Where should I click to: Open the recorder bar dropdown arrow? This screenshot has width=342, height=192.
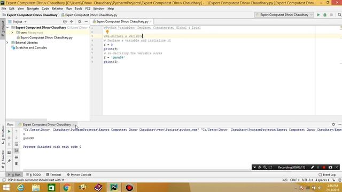(254, 167)
